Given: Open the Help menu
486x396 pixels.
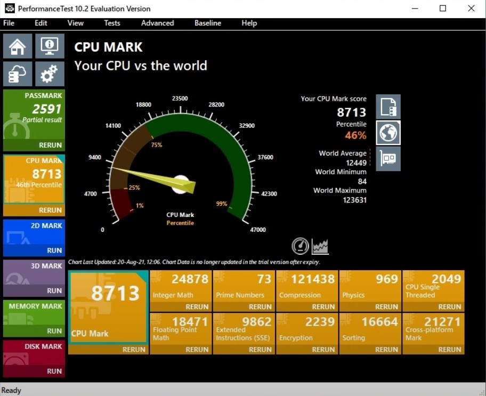Looking at the screenshot, I should (x=248, y=23).
